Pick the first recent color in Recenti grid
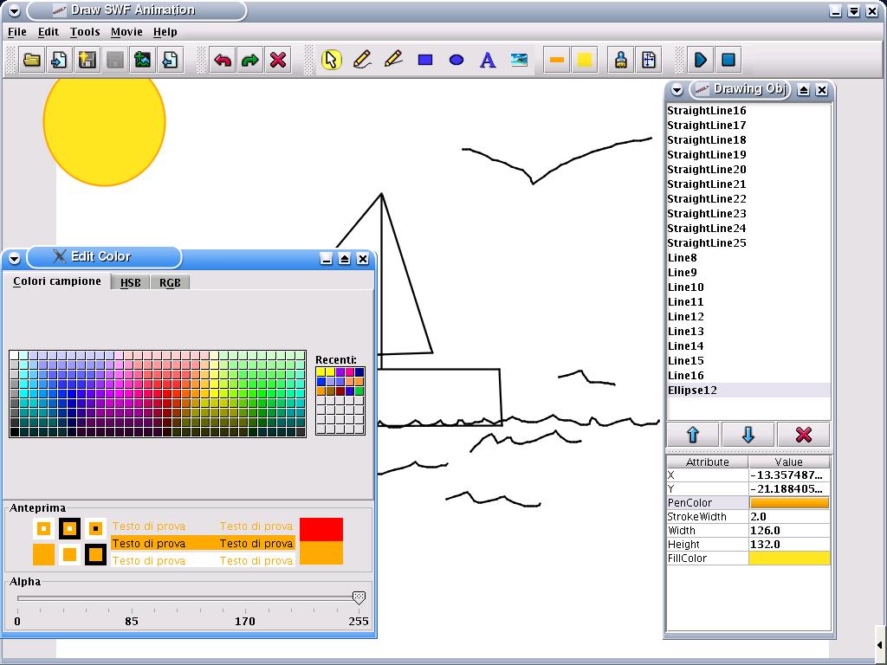The image size is (887, 665). coord(321,371)
